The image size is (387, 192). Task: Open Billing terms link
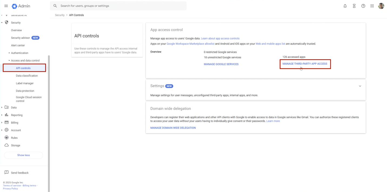(x=29, y=186)
